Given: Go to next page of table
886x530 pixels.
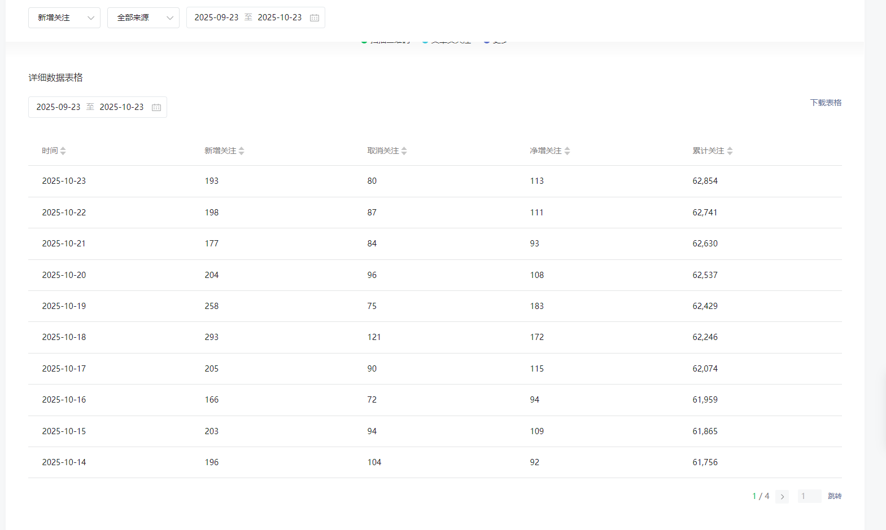Looking at the screenshot, I should (782, 497).
